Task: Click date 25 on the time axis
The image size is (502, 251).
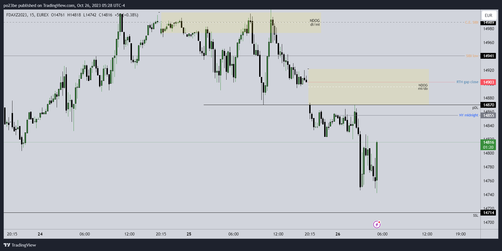Action: [x=189, y=234]
